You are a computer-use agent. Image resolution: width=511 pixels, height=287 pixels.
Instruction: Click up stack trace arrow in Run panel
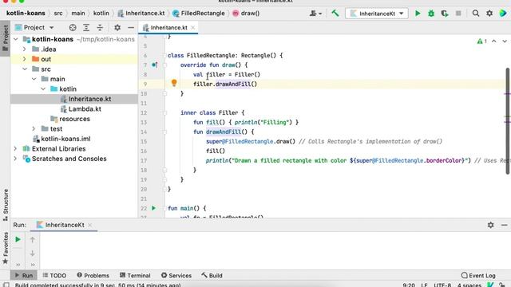click(32, 240)
